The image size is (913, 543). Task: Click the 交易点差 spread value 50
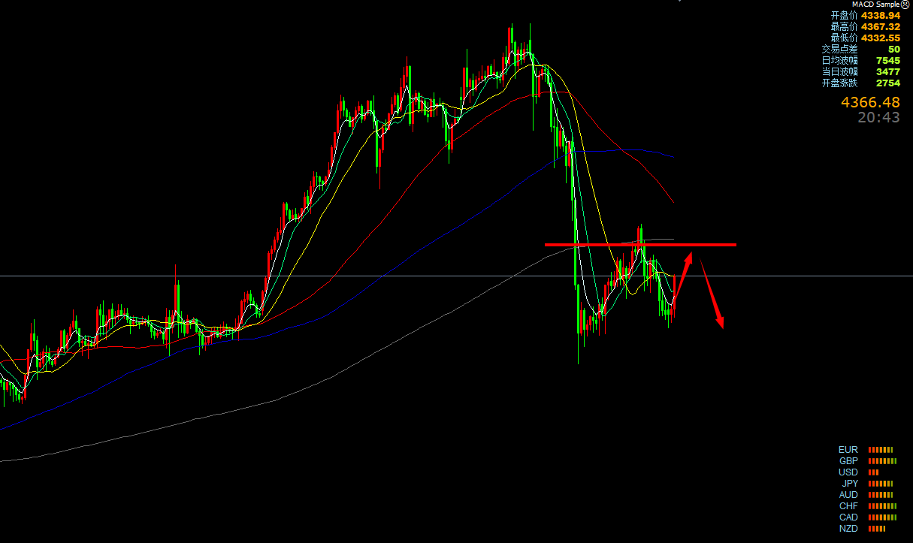(x=893, y=49)
